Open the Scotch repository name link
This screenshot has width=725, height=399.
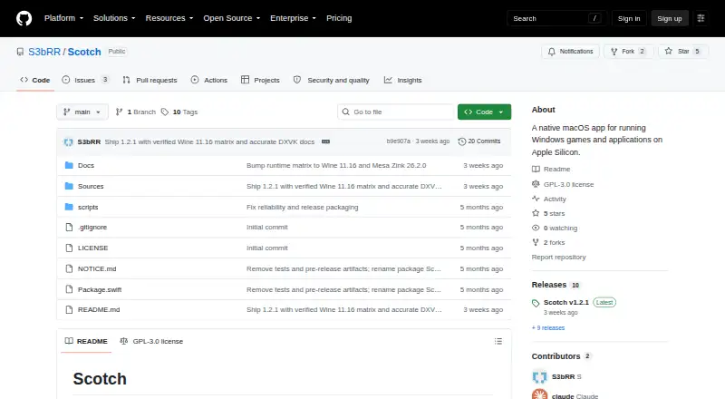click(84, 52)
